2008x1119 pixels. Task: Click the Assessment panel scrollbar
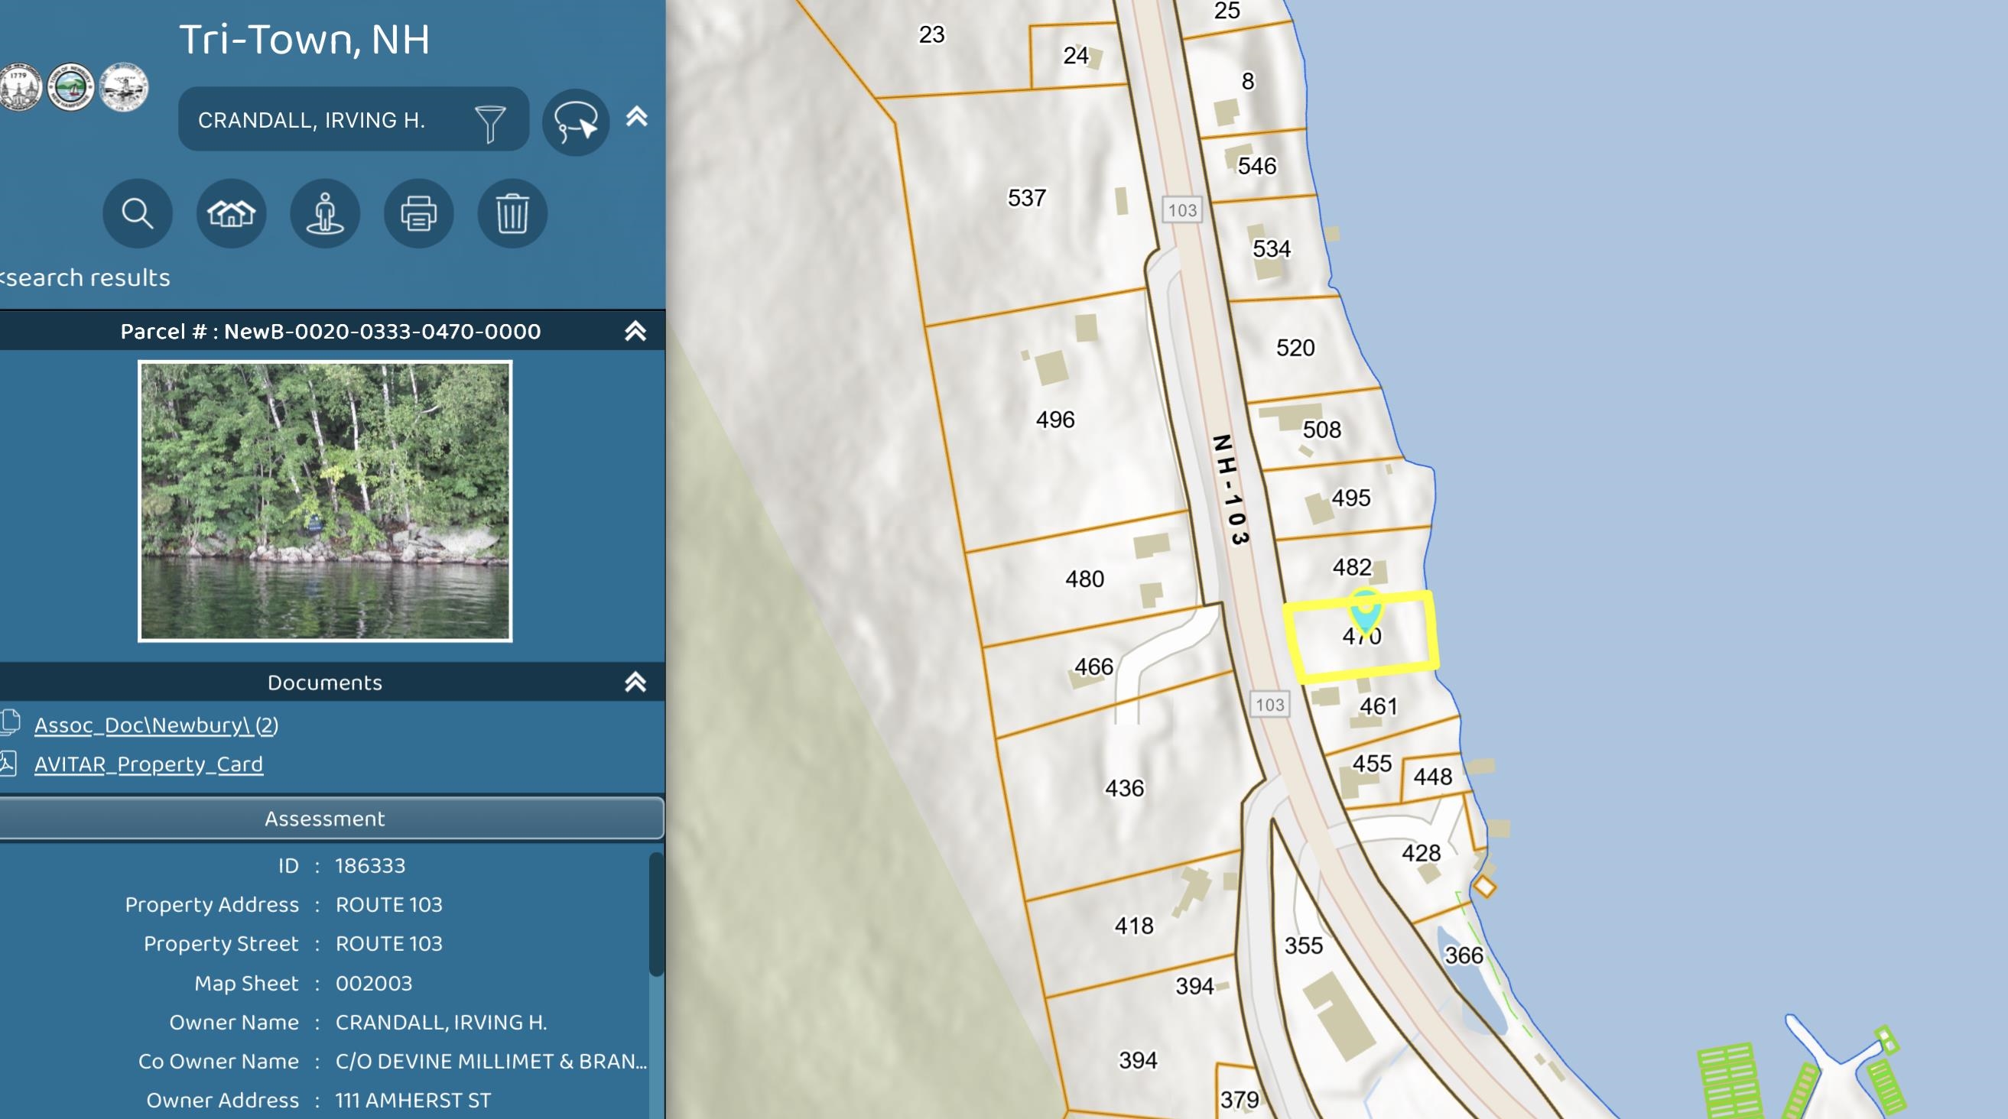click(x=656, y=913)
